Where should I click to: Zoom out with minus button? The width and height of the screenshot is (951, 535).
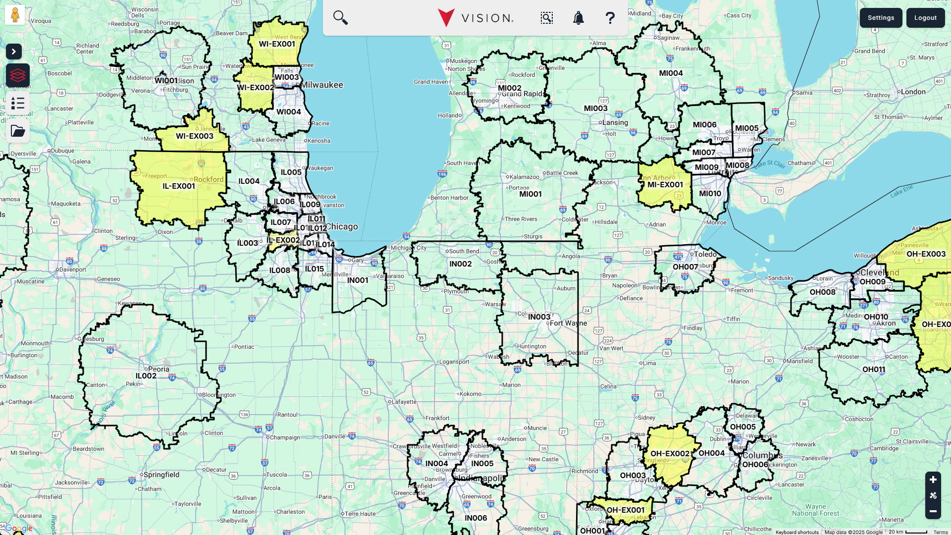point(933,511)
